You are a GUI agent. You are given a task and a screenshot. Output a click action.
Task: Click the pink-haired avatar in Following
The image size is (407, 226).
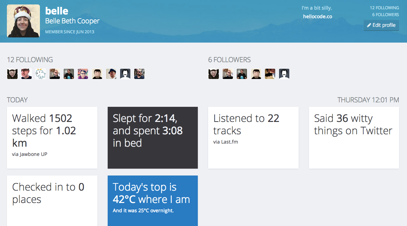[83, 74]
